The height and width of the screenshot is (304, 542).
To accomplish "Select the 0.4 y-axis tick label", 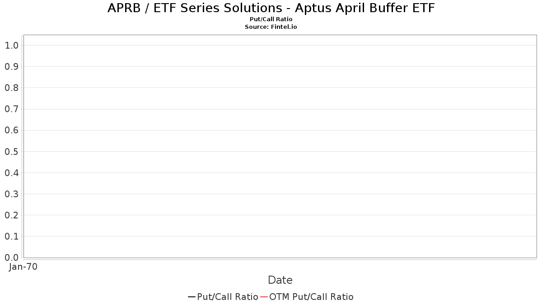I will [11, 173].
